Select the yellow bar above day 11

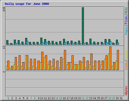point(45,63)
